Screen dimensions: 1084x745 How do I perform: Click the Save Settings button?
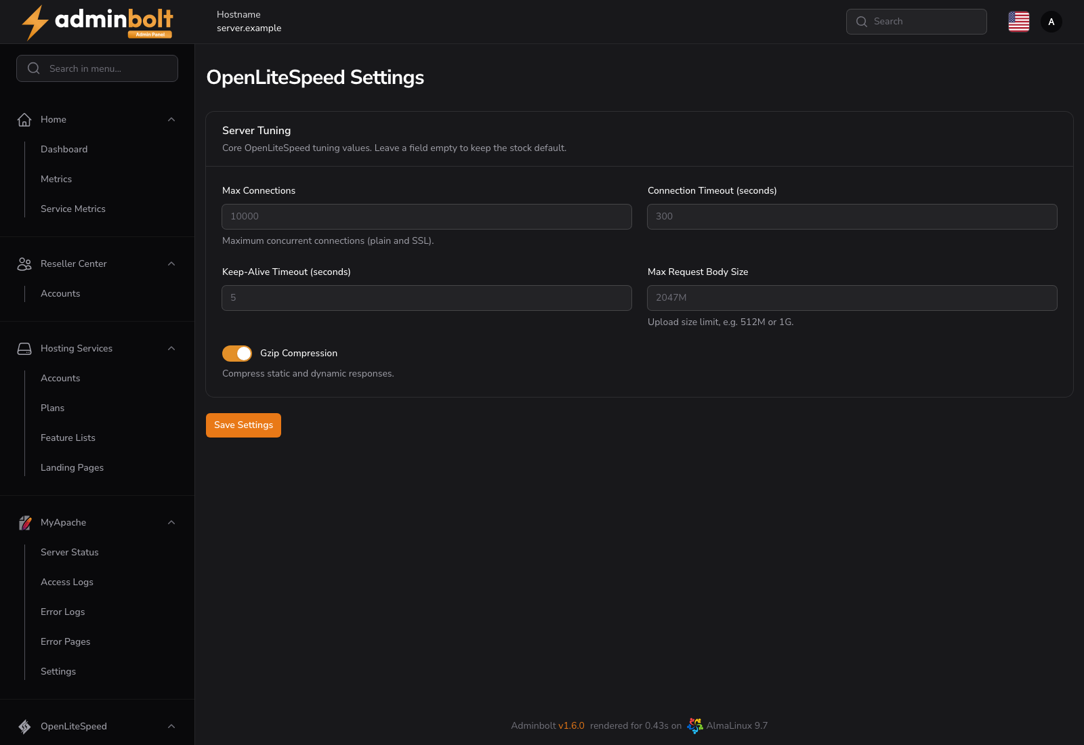[x=243, y=425]
